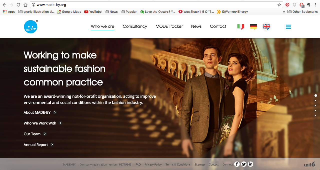Image resolution: width=320 pixels, height=170 pixels.
Task: Click the Pinterest extension icon
Action: 287,5
